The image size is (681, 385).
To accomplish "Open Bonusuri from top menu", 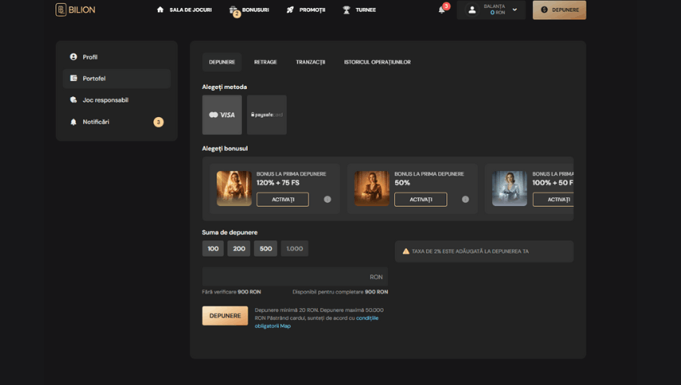I will 249,10.
